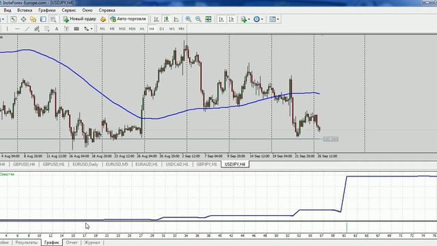Expand the indicators dropdown arrow
This screenshot has height=246, width=437.
249,19
